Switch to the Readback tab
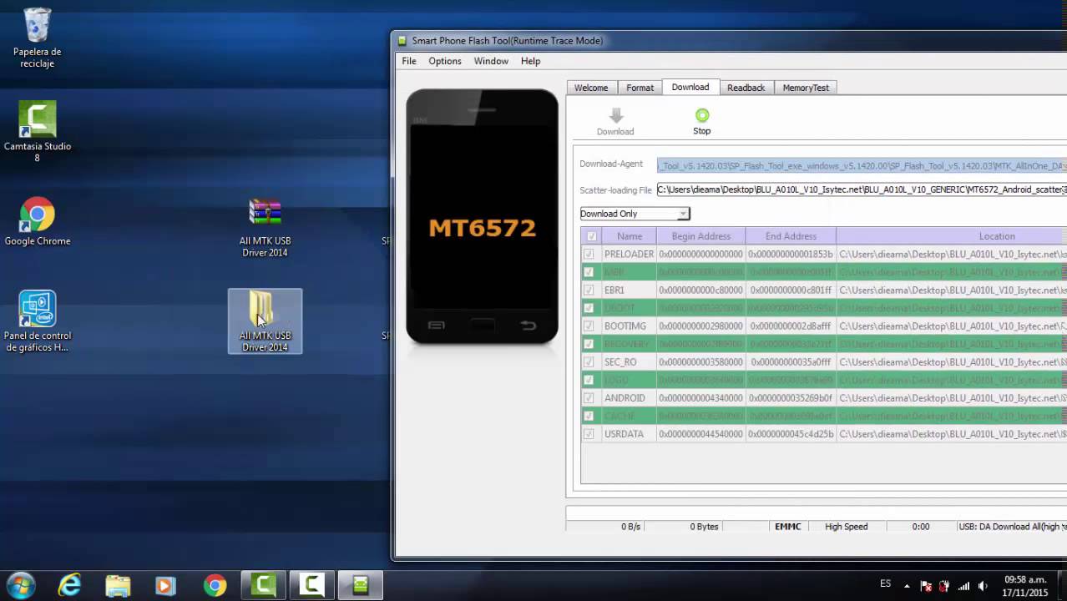 pos(746,88)
